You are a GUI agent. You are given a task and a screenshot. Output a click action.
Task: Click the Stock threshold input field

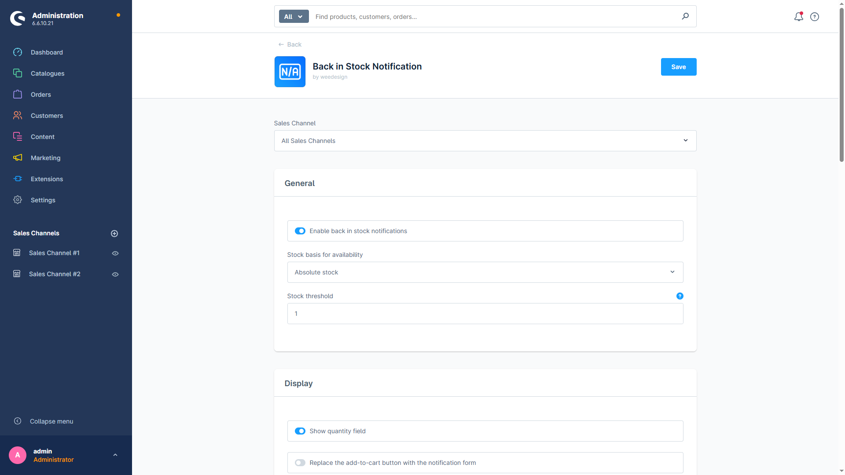485,314
